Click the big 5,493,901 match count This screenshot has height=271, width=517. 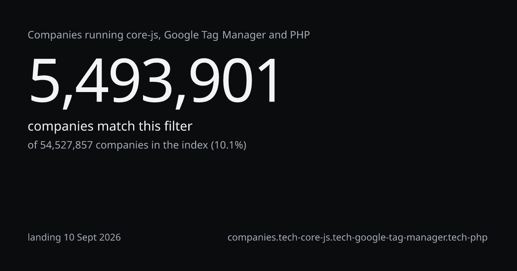point(154,82)
